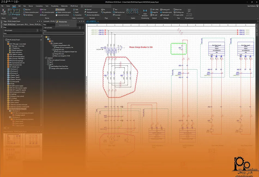
Task: Close the GL1 schematic page tab
Action: click(x=98, y=21)
